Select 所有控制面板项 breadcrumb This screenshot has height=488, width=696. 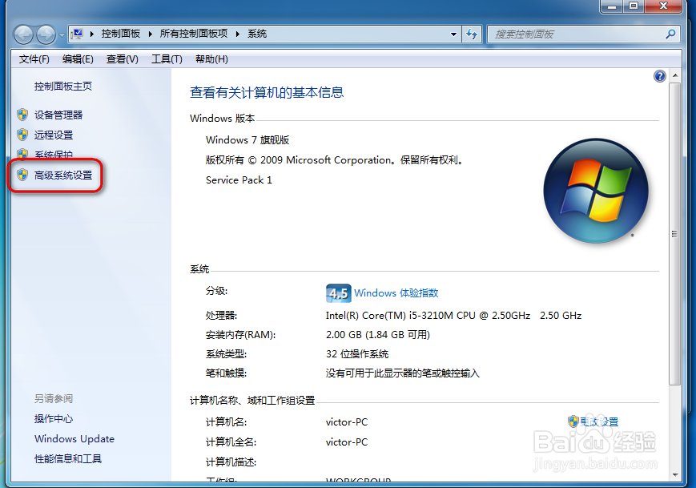coord(194,34)
